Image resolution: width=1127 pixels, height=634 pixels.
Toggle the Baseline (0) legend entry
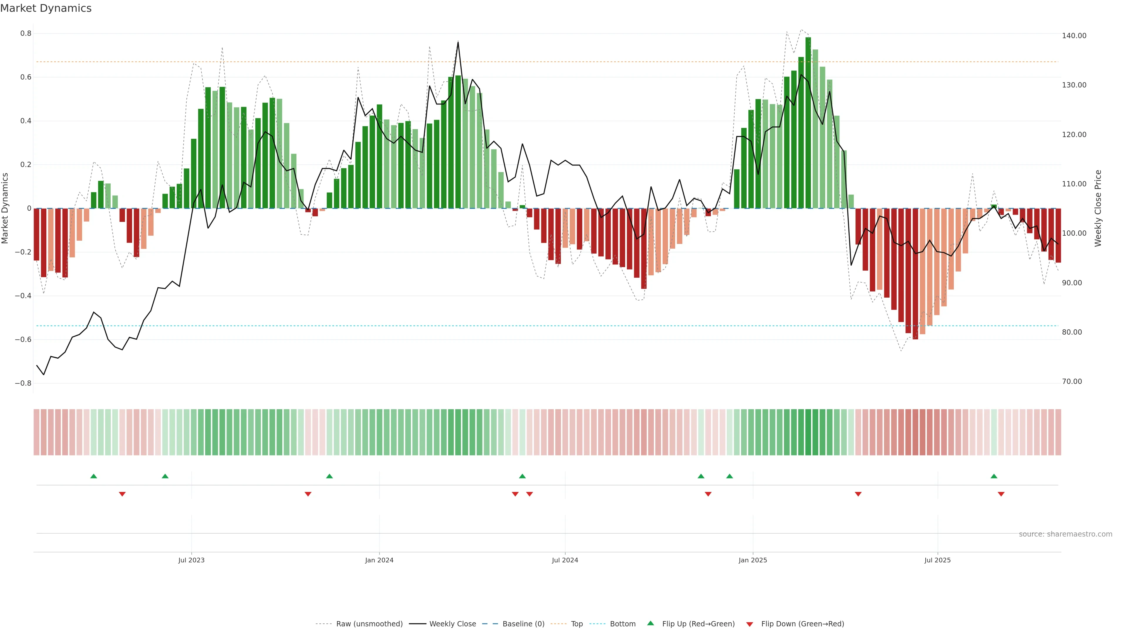523,624
